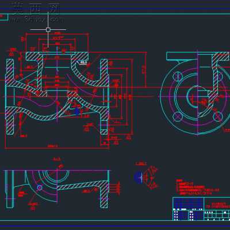Image resolution: width=230 pixels, height=230 pixels.
Task: Select the red technical notes text block
Action: [197, 187]
